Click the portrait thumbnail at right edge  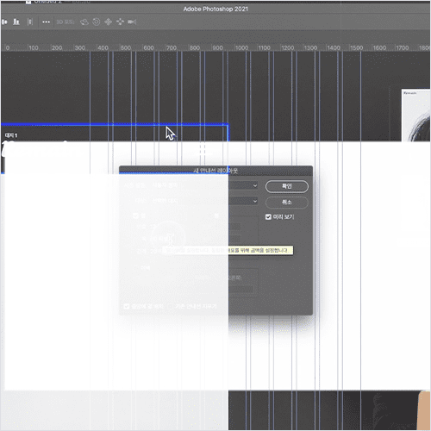pos(415,115)
